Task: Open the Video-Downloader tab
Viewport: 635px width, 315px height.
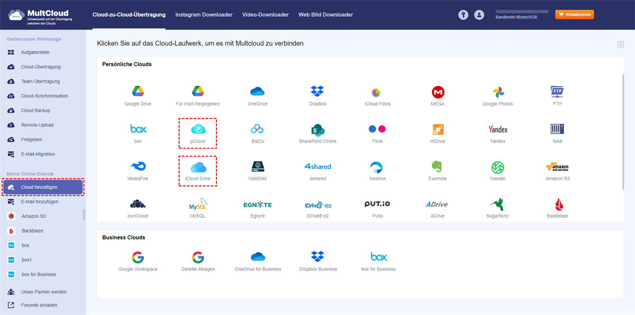Action: (266, 15)
